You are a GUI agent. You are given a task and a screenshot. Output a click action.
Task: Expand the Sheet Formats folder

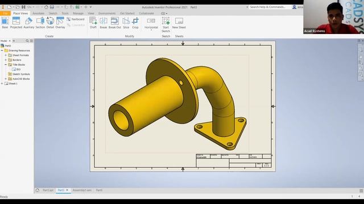[6, 56]
